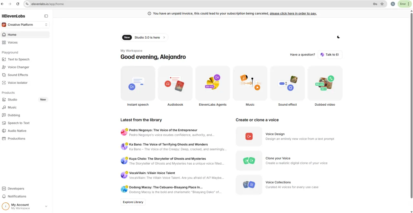Expand the My Account chevron
The width and height of the screenshot is (413, 213).
(x=46, y=206)
